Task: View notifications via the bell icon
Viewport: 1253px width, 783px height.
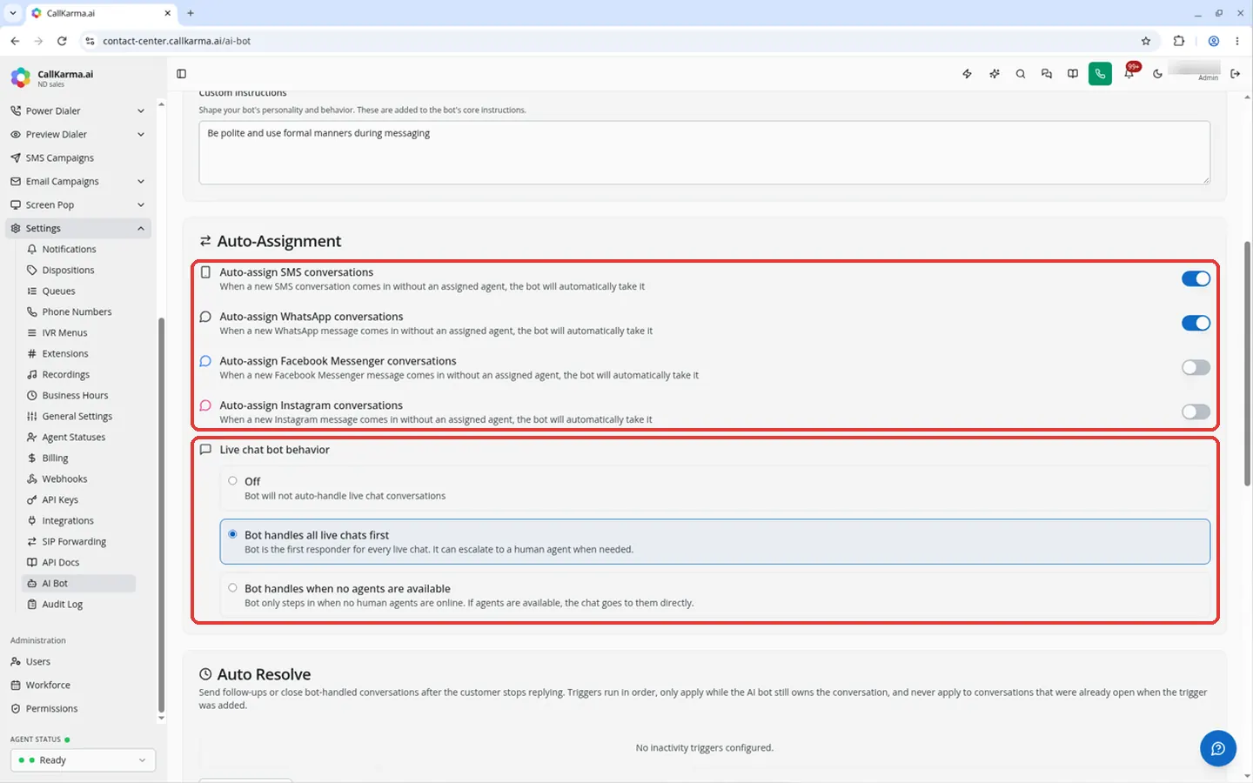Action: coord(1129,74)
